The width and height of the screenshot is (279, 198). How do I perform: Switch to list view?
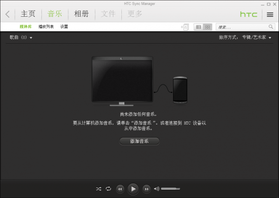coord(199,27)
